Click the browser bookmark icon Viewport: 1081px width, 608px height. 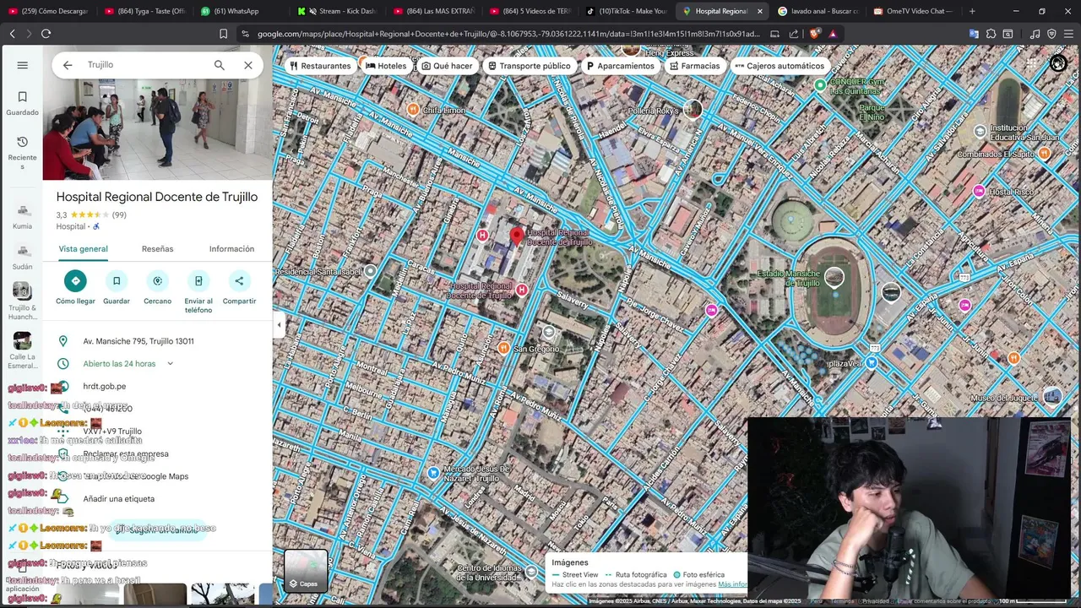click(223, 34)
